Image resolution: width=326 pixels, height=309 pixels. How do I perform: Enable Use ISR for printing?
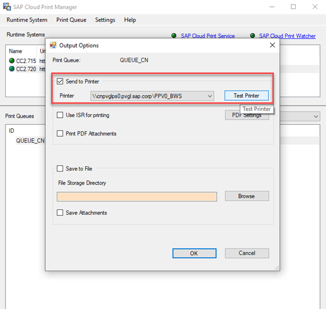pos(60,115)
